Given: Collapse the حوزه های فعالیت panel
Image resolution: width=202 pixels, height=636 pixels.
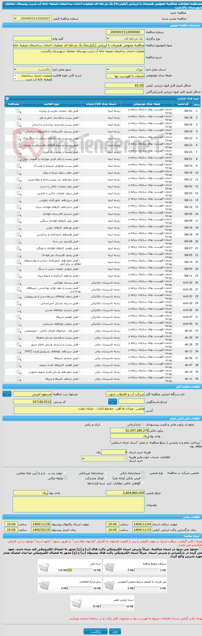Looking at the screenshot, I should (x=7, y=98).
